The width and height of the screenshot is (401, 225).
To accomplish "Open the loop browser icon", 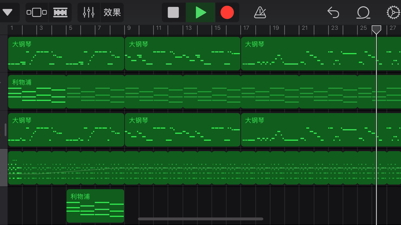I will tap(363, 12).
